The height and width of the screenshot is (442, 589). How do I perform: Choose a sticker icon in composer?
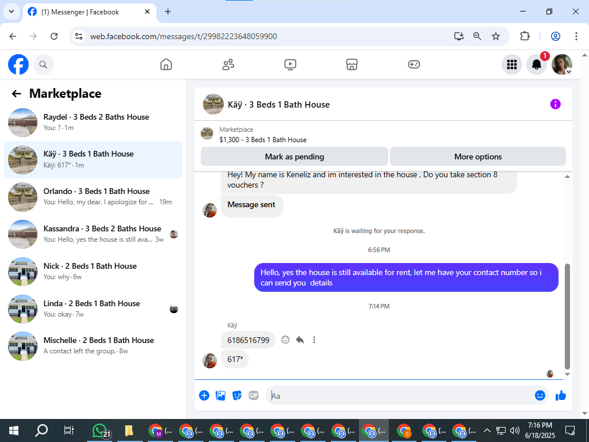(237, 395)
